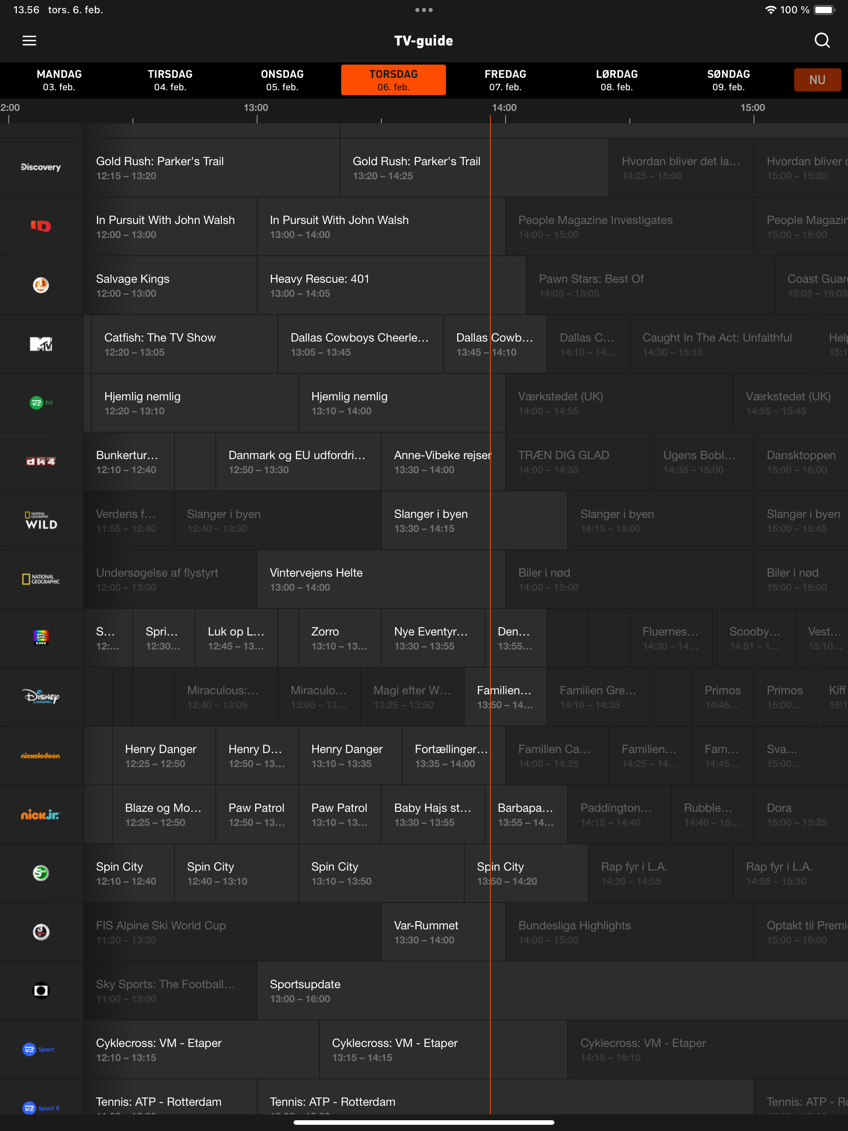
Task: Switch to Mandag 03. feb. tab
Action: pos(59,80)
